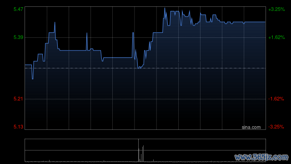Click the +1.62% percentage label

click(x=276, y=37)
